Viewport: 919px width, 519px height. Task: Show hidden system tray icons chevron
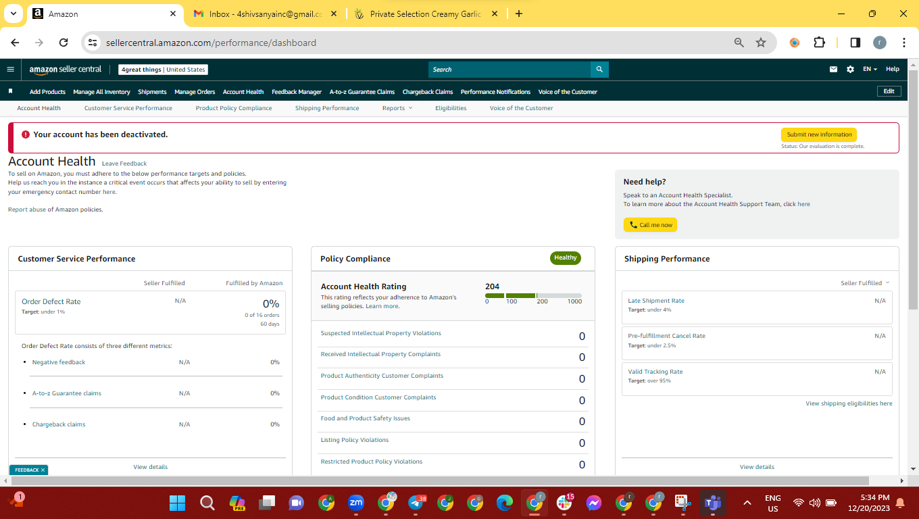tap(747, 503)
